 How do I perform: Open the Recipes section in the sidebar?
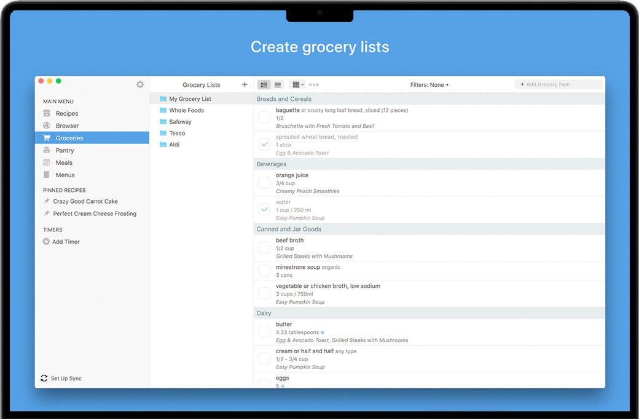pyautogui.click(x=69, y=113)
